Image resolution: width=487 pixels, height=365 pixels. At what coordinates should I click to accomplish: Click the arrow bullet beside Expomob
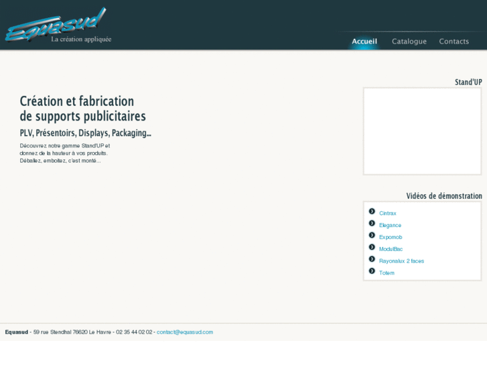tap(372, 235)
